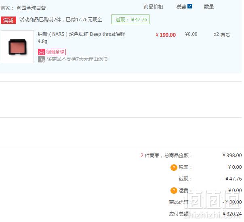244x222 pixels.
Task: Open the NARS Deep throat blush title link
Action: 81,38
